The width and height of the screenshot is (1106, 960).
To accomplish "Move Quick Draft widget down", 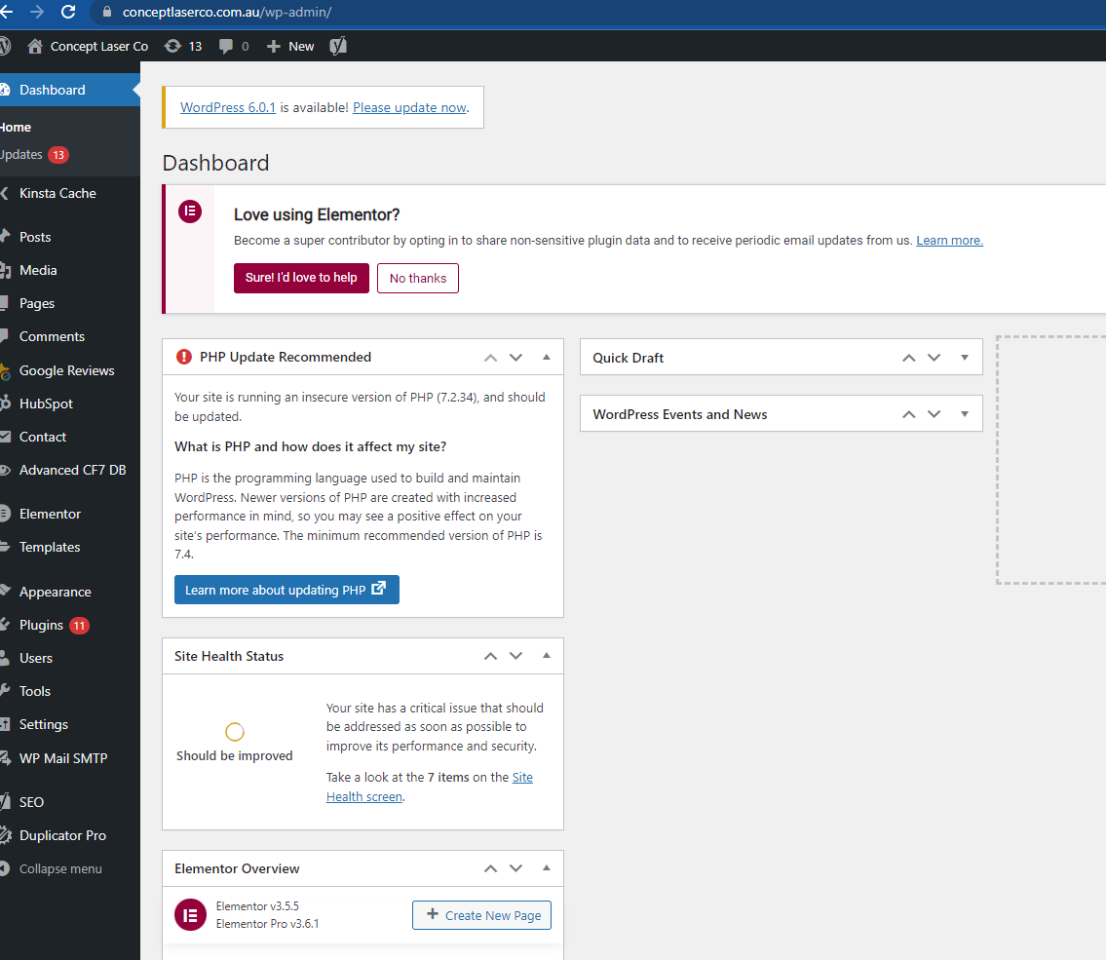I will coord(934,358).
